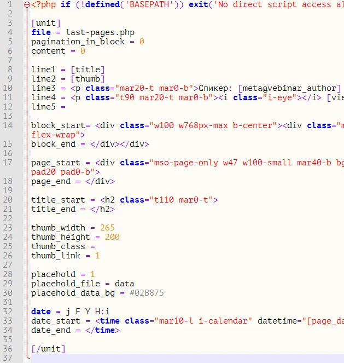Screen dimensions: 344x363
Task: Click the pagination_in_block key
Action: [x=78, y=42]
